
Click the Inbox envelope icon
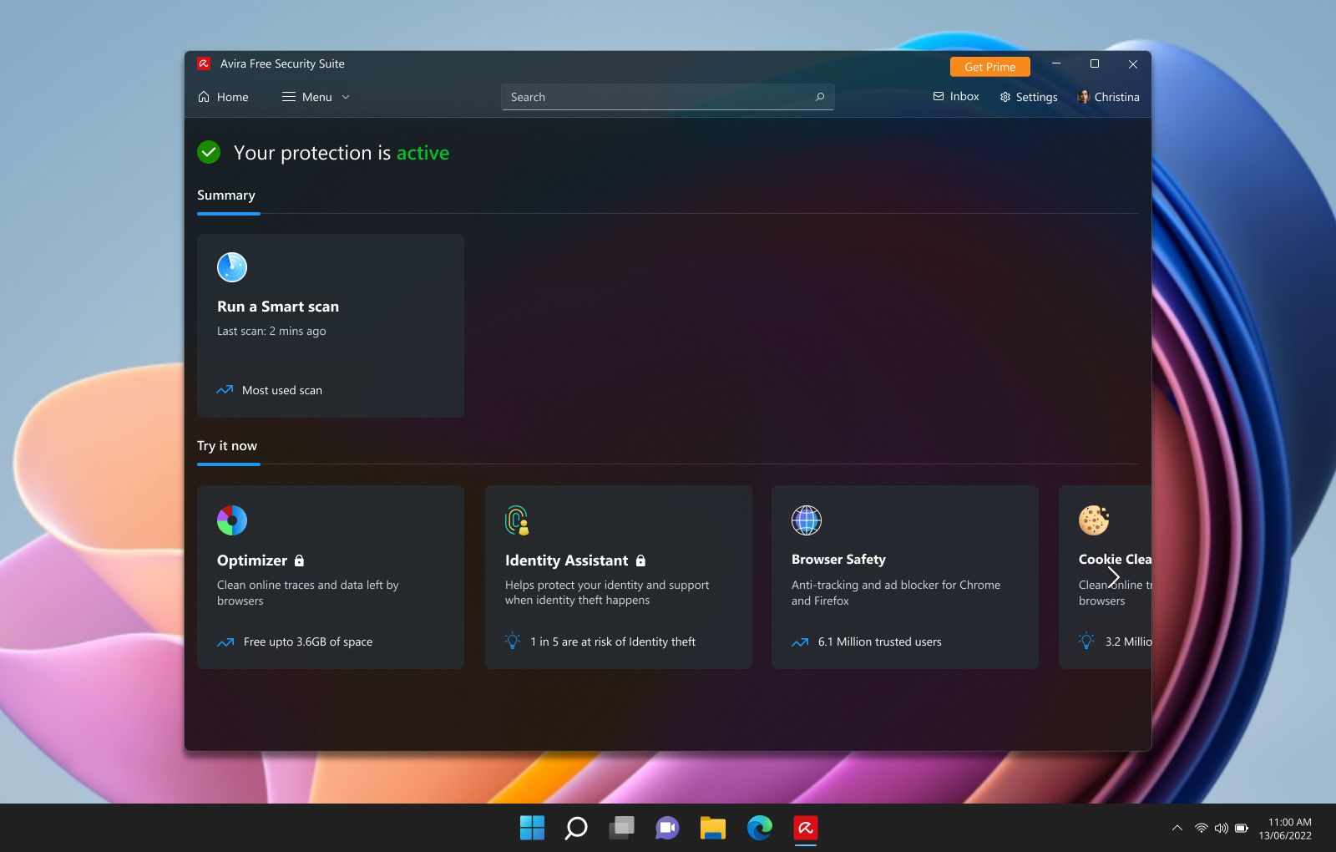click(939, 97)
